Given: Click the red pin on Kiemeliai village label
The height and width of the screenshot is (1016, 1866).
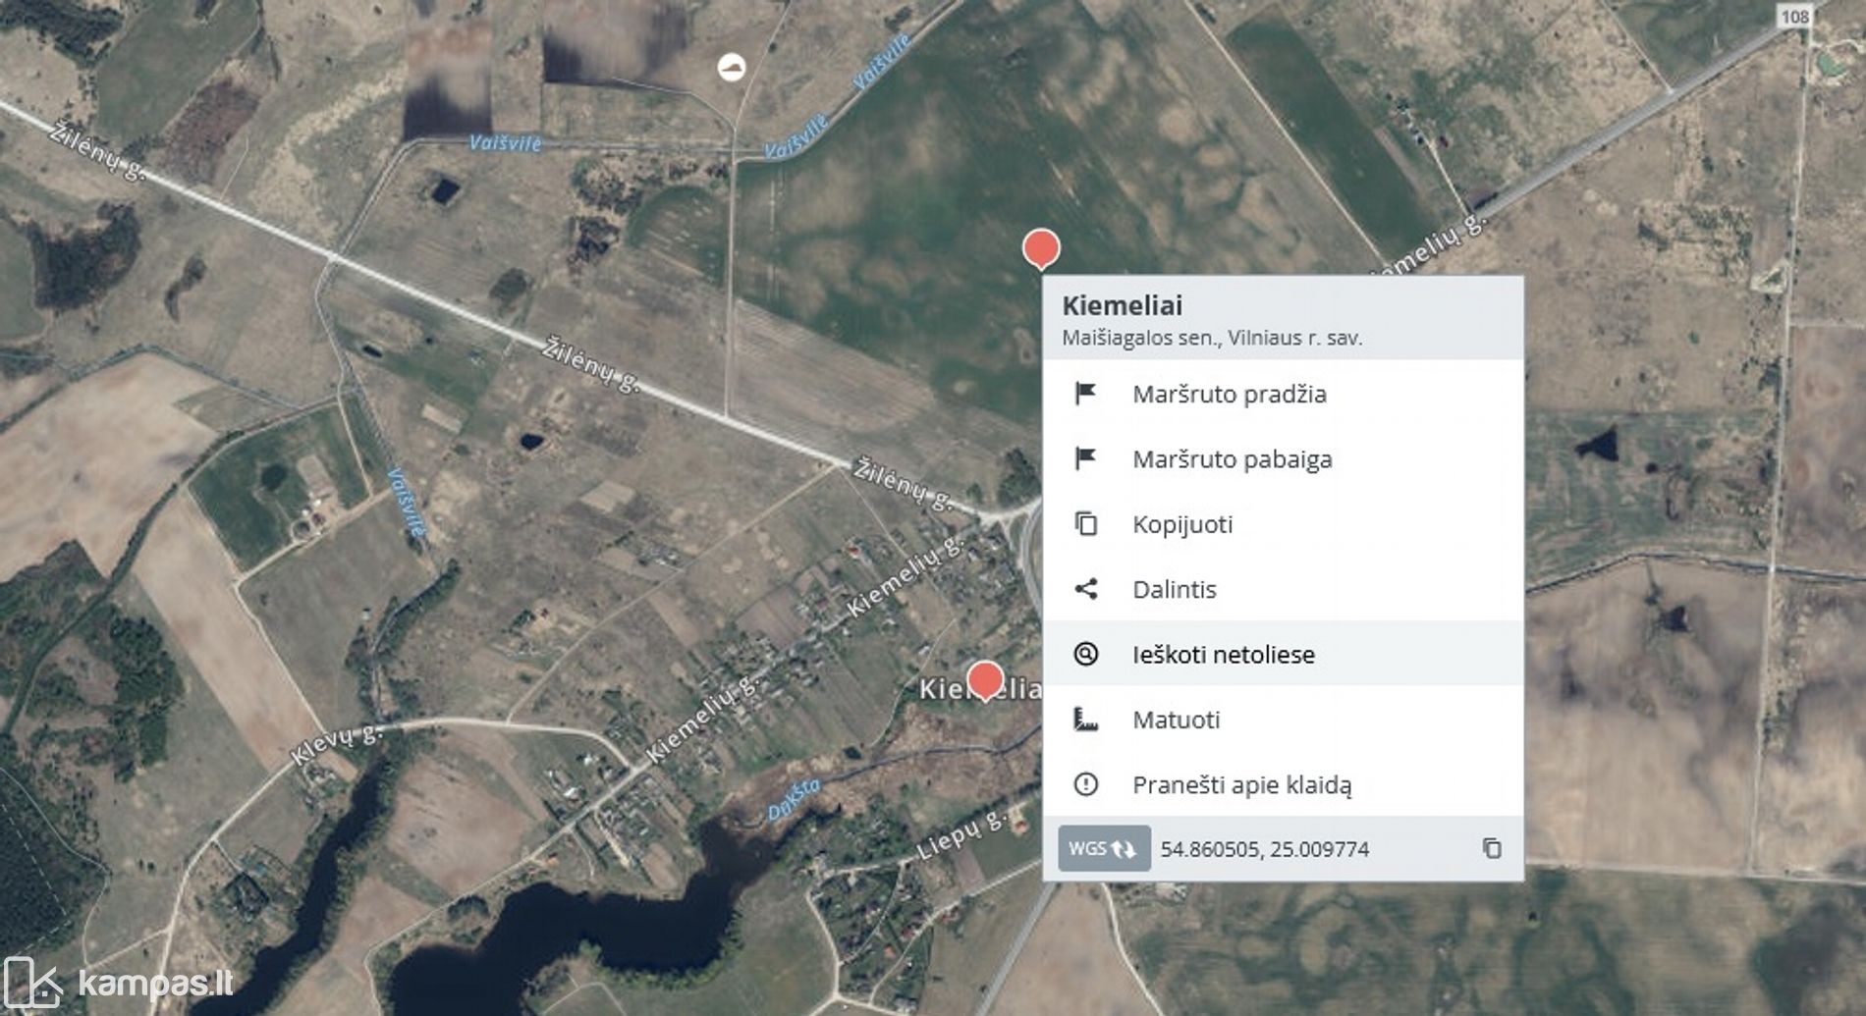Looking at the screenshot, I should coord(985,681).
